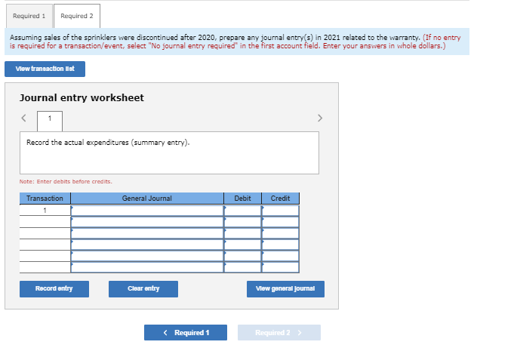
Task: Click the Record entry button
Action: coord(54,288)
